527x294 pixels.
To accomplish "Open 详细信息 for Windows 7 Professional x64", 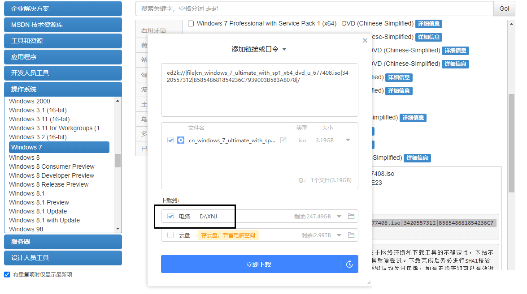I will click(x=428, y=24).
